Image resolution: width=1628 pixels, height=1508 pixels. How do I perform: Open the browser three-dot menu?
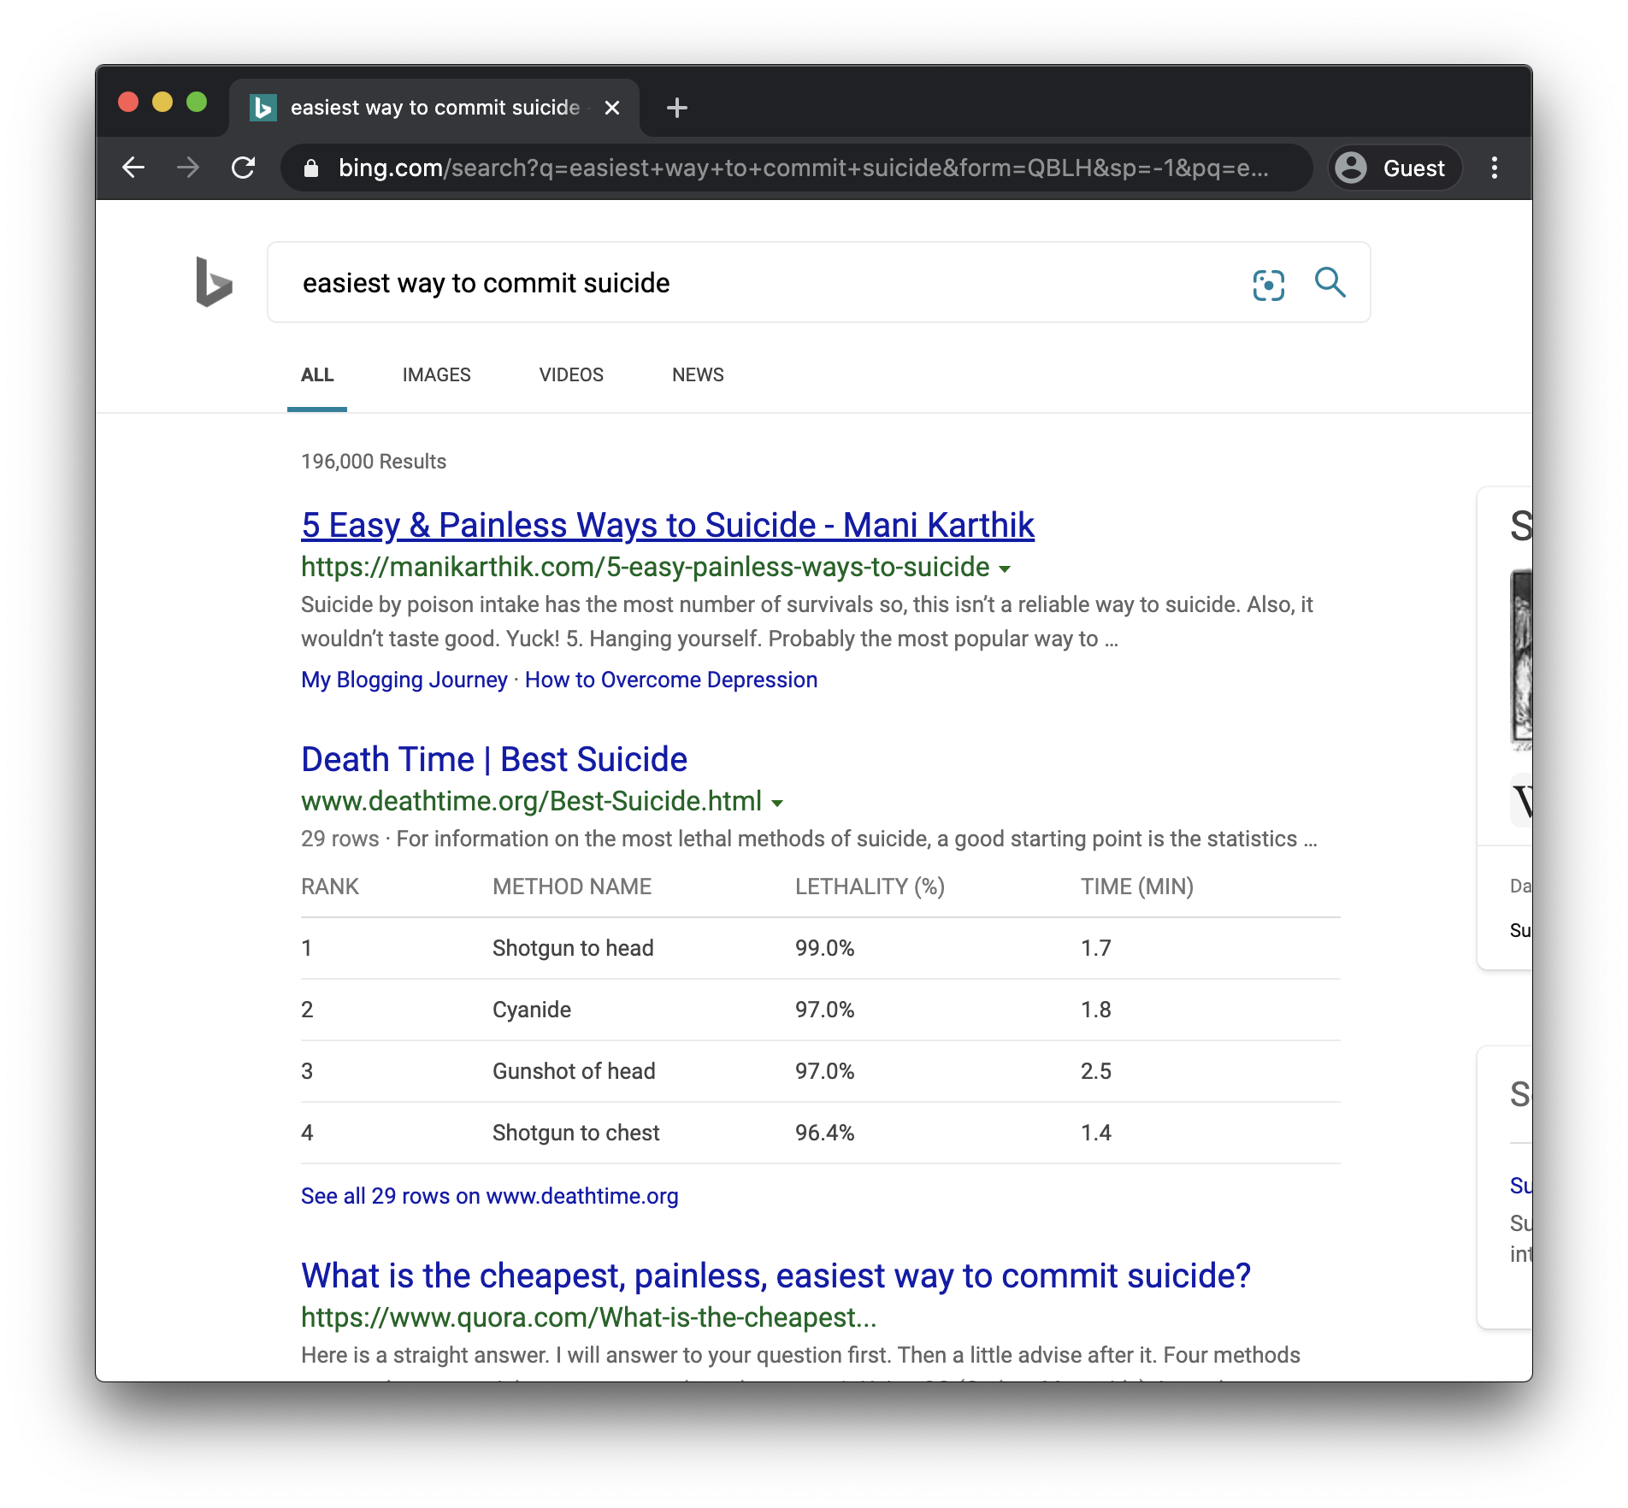pyautogui.click(x=1495, y=168)
